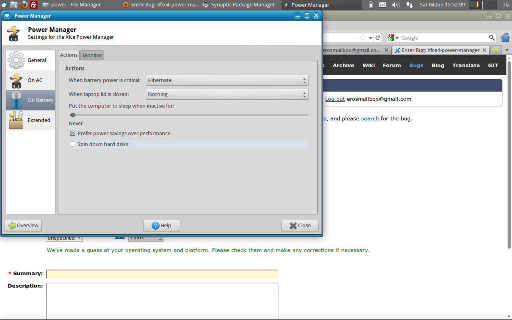
Task: Open the Extended settings section
Action: point(30,120)
